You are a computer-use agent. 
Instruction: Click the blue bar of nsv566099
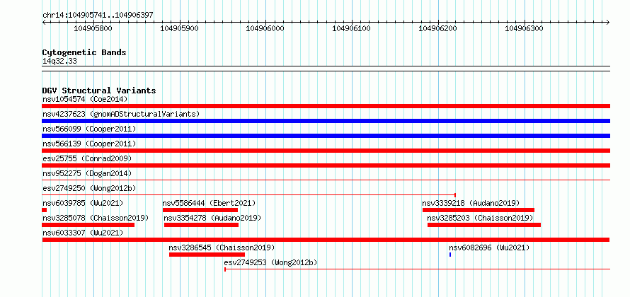pyautogui.click(x=326, y=136)
